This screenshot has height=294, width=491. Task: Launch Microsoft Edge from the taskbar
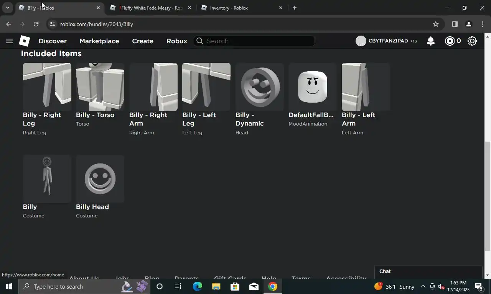(x=197, y=286)
